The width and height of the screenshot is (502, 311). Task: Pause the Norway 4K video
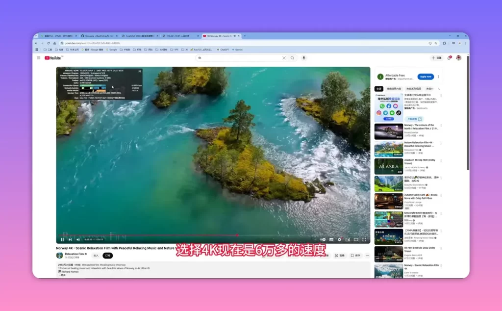pos(62,239)
